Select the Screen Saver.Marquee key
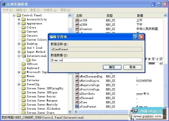 [42, 100]
